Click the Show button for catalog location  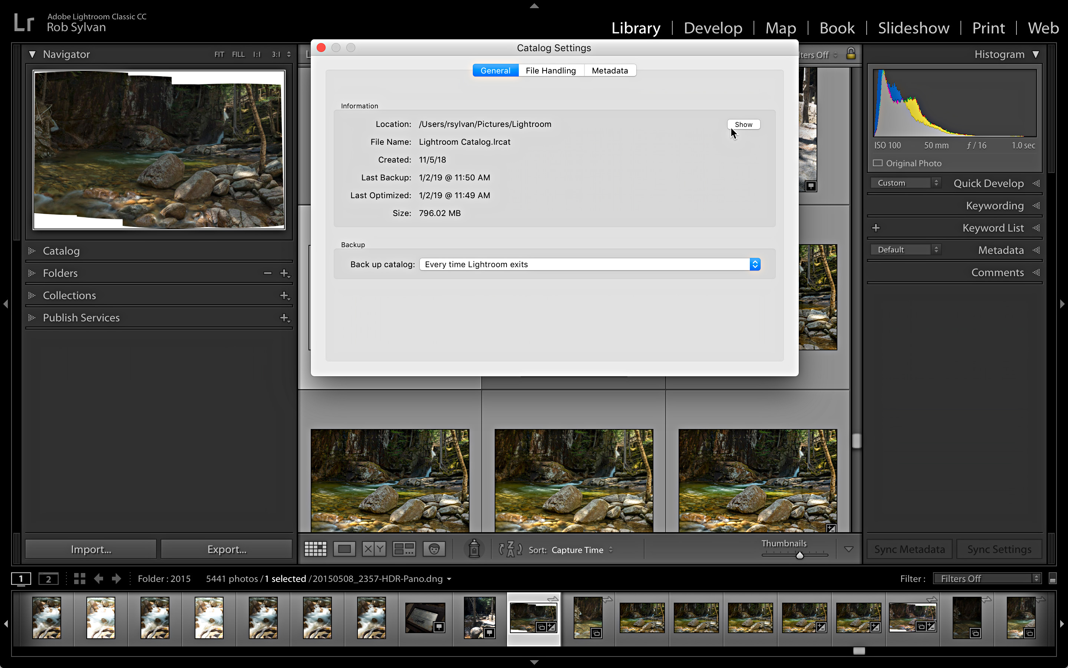(743, 124)
